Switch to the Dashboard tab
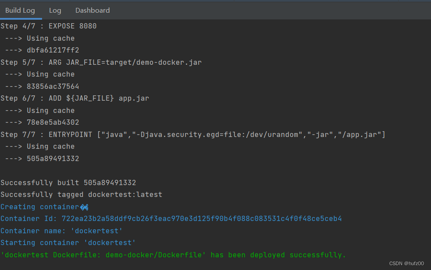Viewport: 431px width, 270px height. click(92, 10)
